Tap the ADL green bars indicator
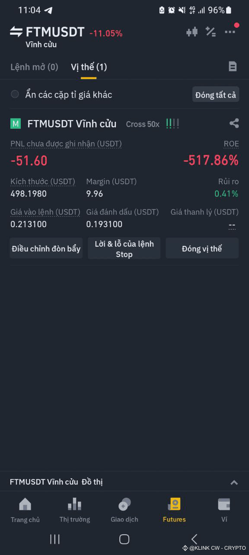 172,124
